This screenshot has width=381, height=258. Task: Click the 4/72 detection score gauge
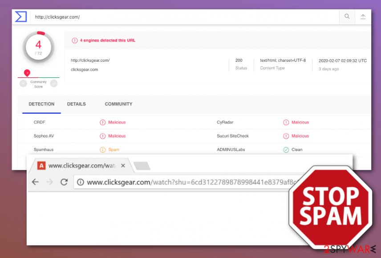tap(38, 47)
